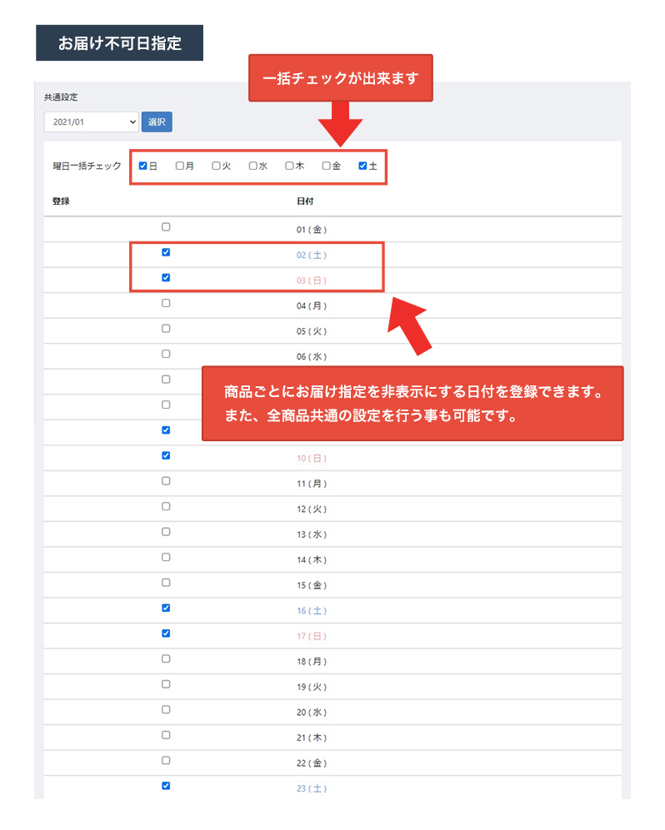This screenshot has height=830, width=665.
Task: Uncheck the box for 03 (日)
Action: click(x=166, y=277)
